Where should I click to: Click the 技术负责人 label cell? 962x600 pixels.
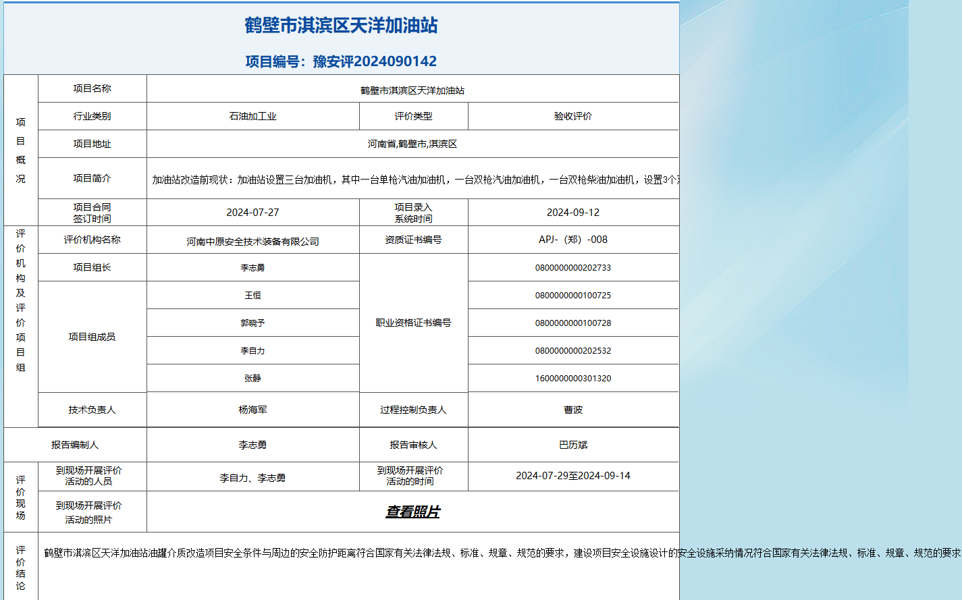pyautogui.click(x=92, y=410)
